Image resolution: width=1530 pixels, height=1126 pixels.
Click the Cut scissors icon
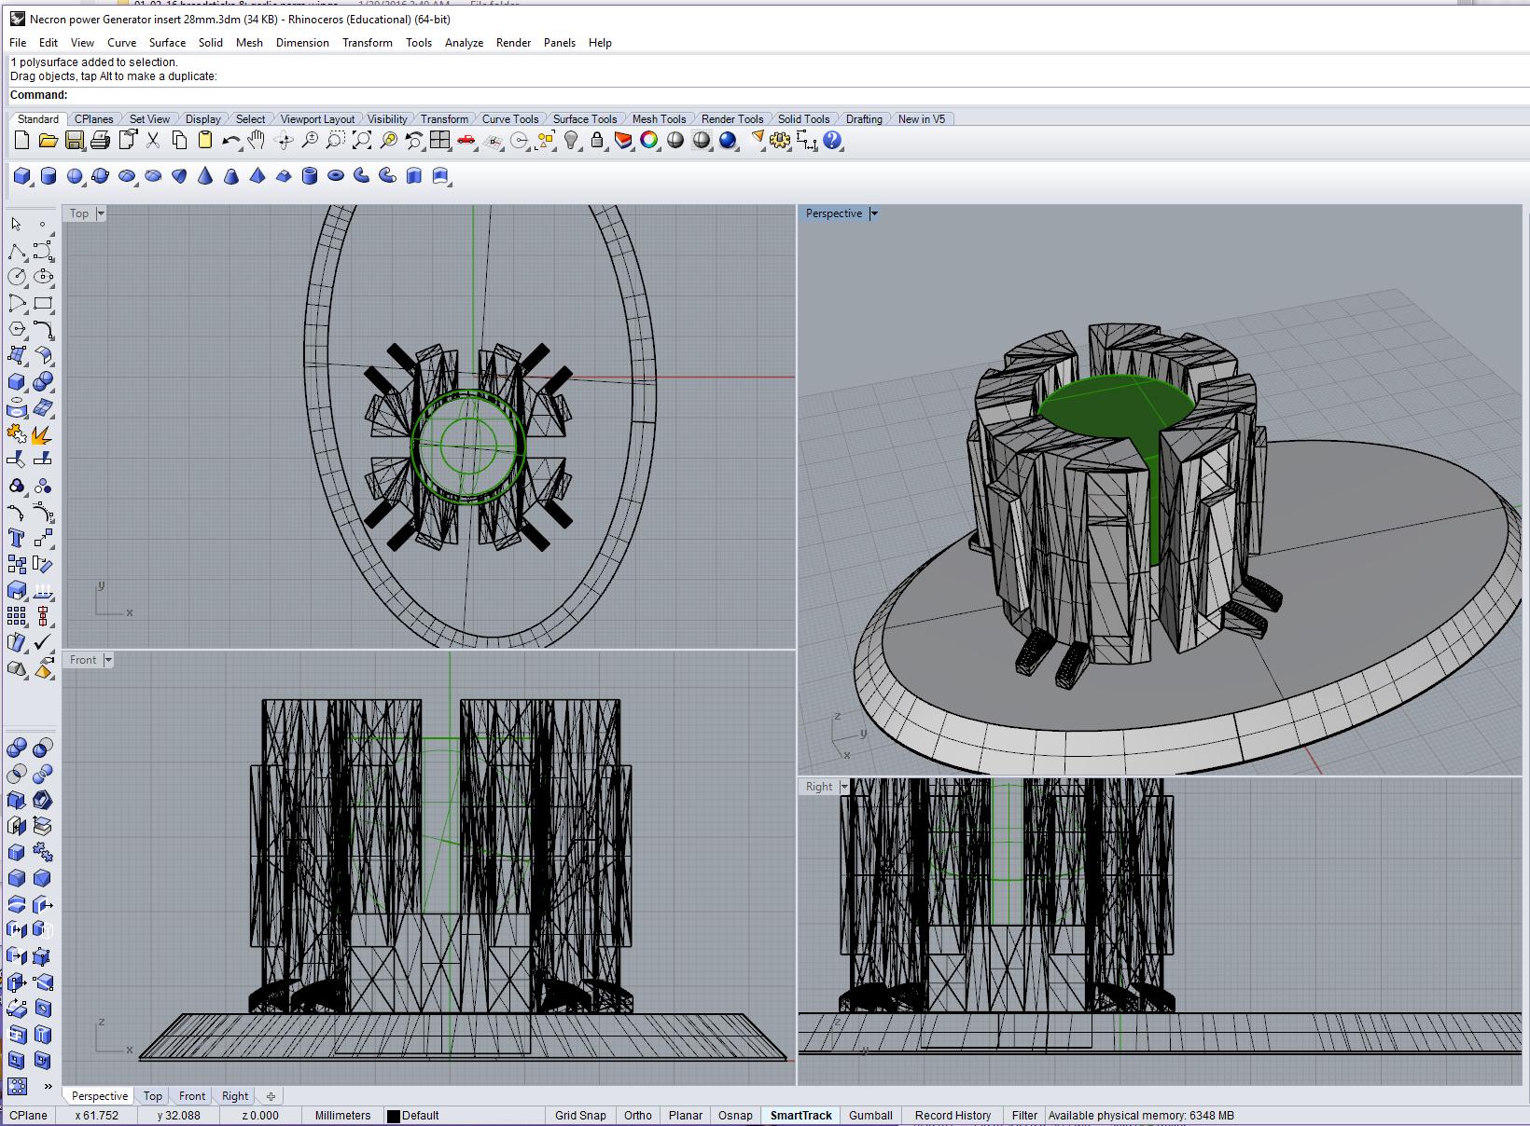pyautogui.click(x=153, y=141)
